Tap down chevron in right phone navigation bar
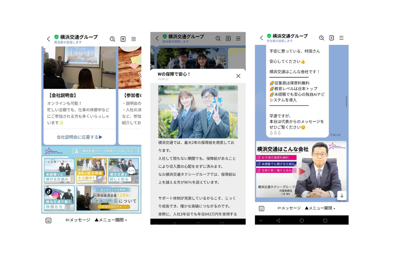402x266 pixels. coord(261,220)
